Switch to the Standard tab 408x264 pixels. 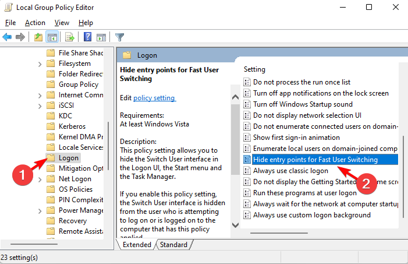(x=173, y=244)
